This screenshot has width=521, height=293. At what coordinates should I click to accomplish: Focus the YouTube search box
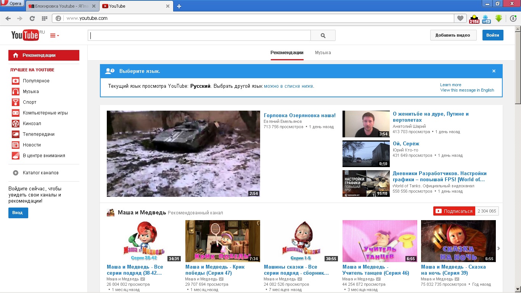199,35
